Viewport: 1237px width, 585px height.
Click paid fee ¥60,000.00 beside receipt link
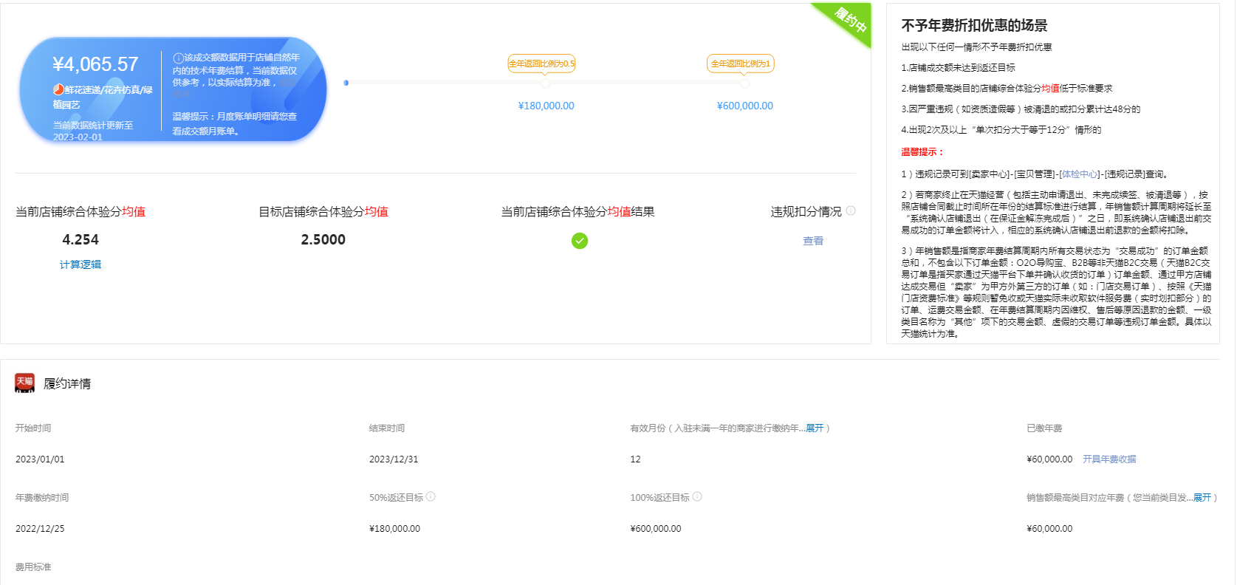pyautogui.click(x=1049, y=459)
